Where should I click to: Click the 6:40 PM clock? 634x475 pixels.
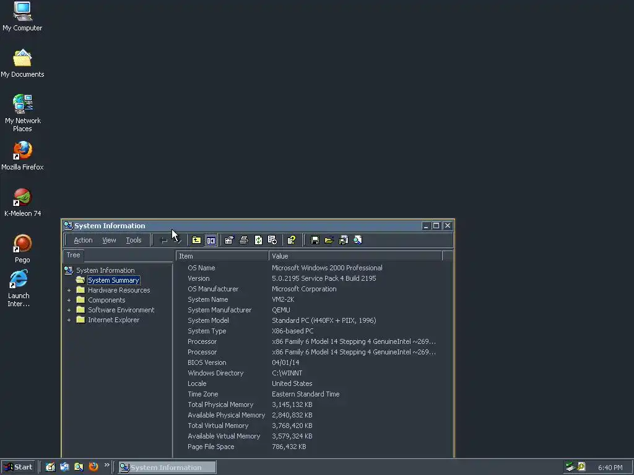(x=610, y=468)
